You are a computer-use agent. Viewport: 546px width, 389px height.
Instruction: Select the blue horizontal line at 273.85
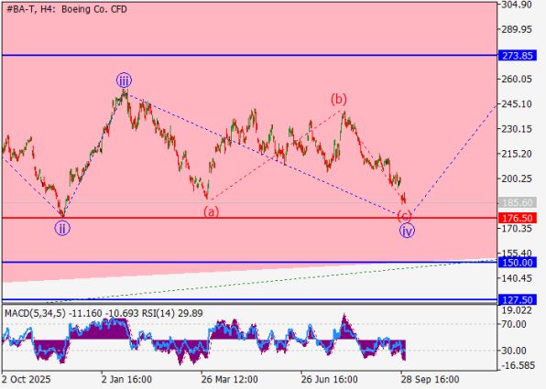pos(249,55)
